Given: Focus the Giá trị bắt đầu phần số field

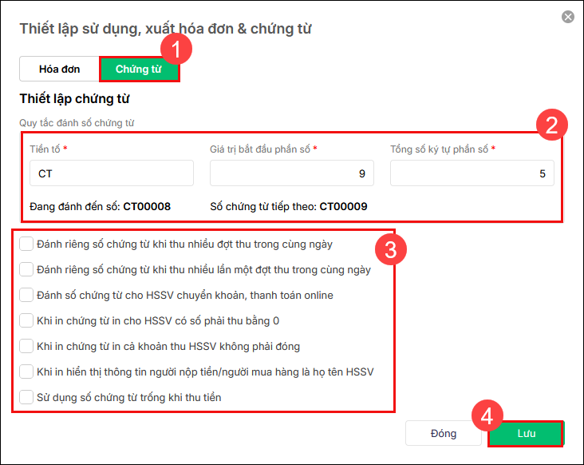Looking at the screenshot, I should click(292, 173).
